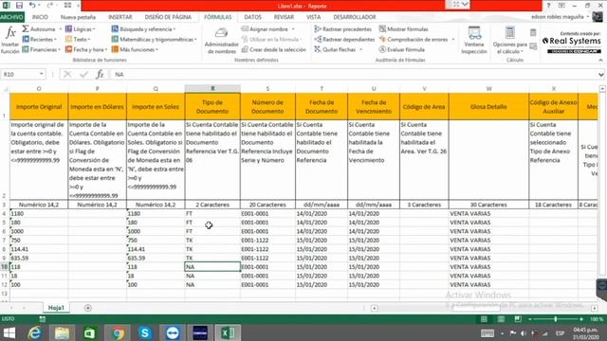Open the Financieras functions list

coord(41,49)
